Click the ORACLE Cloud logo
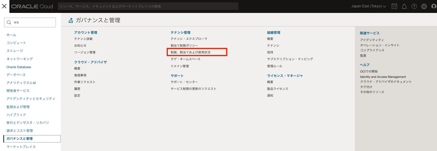This screenshot has width=437, height=151. [x=32, y=6]
